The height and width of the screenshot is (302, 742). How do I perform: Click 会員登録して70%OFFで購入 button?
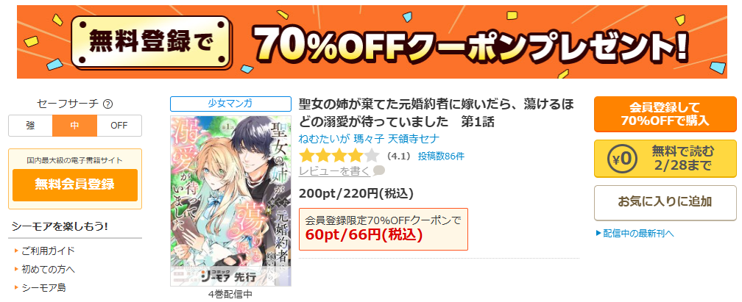tap(665, 114)
